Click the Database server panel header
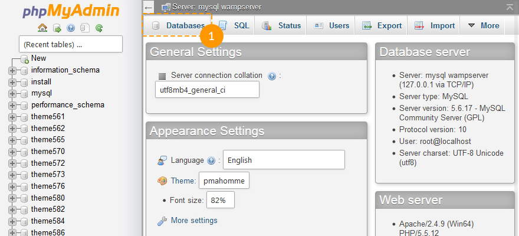The width and height of the screenshot is (519, 236). click(445, 52)
